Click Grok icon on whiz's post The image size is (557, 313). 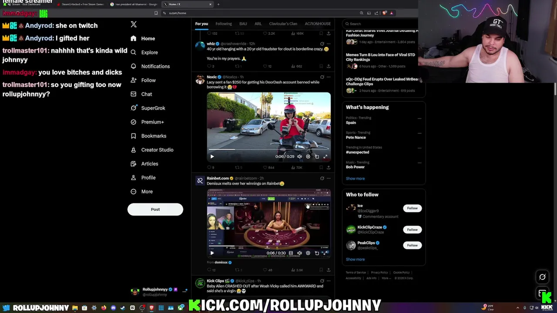322,44
